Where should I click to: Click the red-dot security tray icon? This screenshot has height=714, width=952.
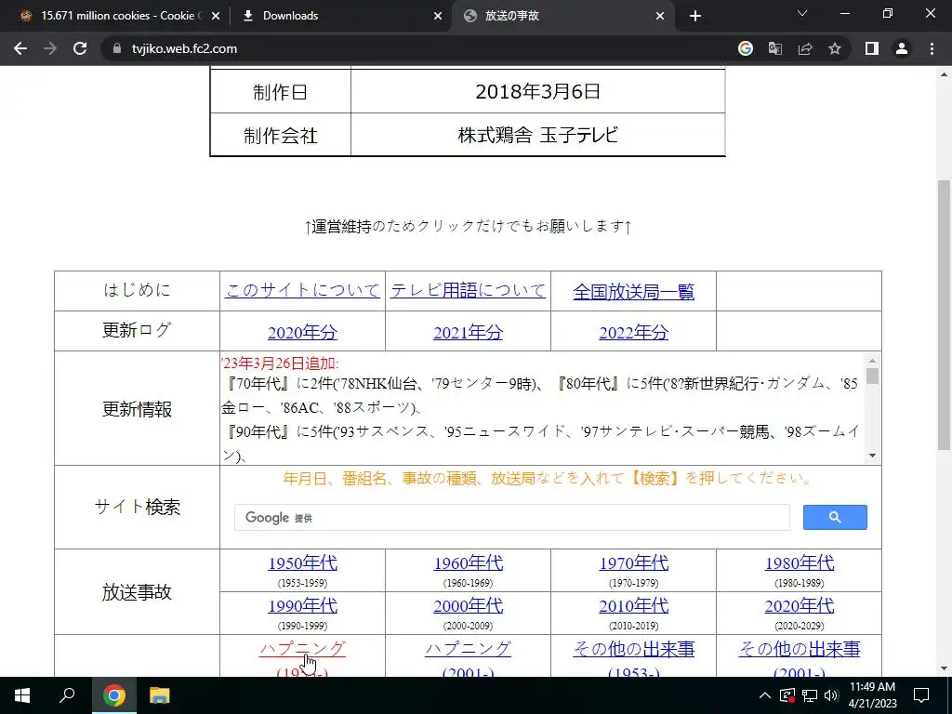click(x=787, y=695)
